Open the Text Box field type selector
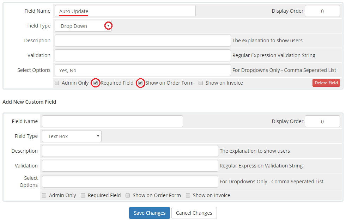Viewport: 346px width, 220px height. pyautogui.click(x=72, y=136)
